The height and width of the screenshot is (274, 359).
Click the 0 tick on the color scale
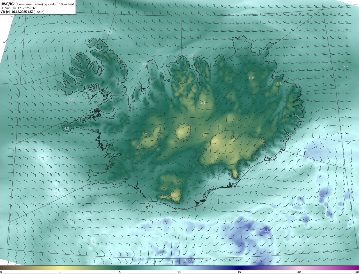(1, 272)
